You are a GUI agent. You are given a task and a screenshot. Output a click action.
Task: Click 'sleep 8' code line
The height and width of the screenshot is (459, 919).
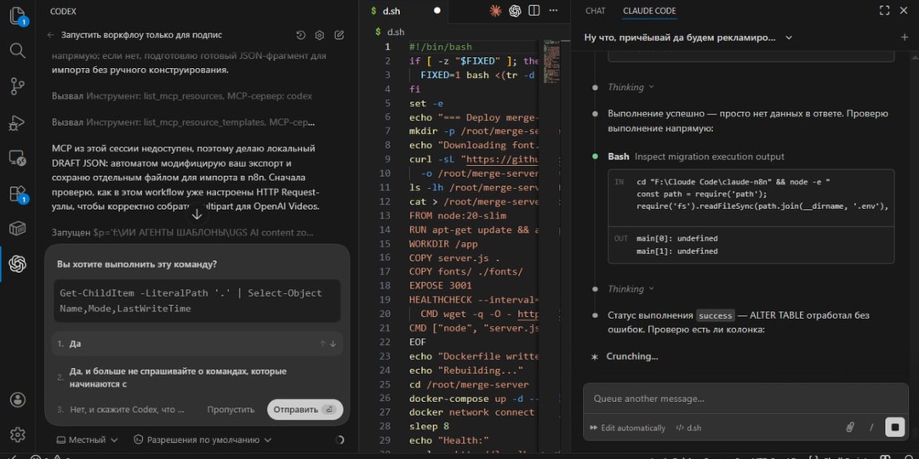click(x=430, y=427)
